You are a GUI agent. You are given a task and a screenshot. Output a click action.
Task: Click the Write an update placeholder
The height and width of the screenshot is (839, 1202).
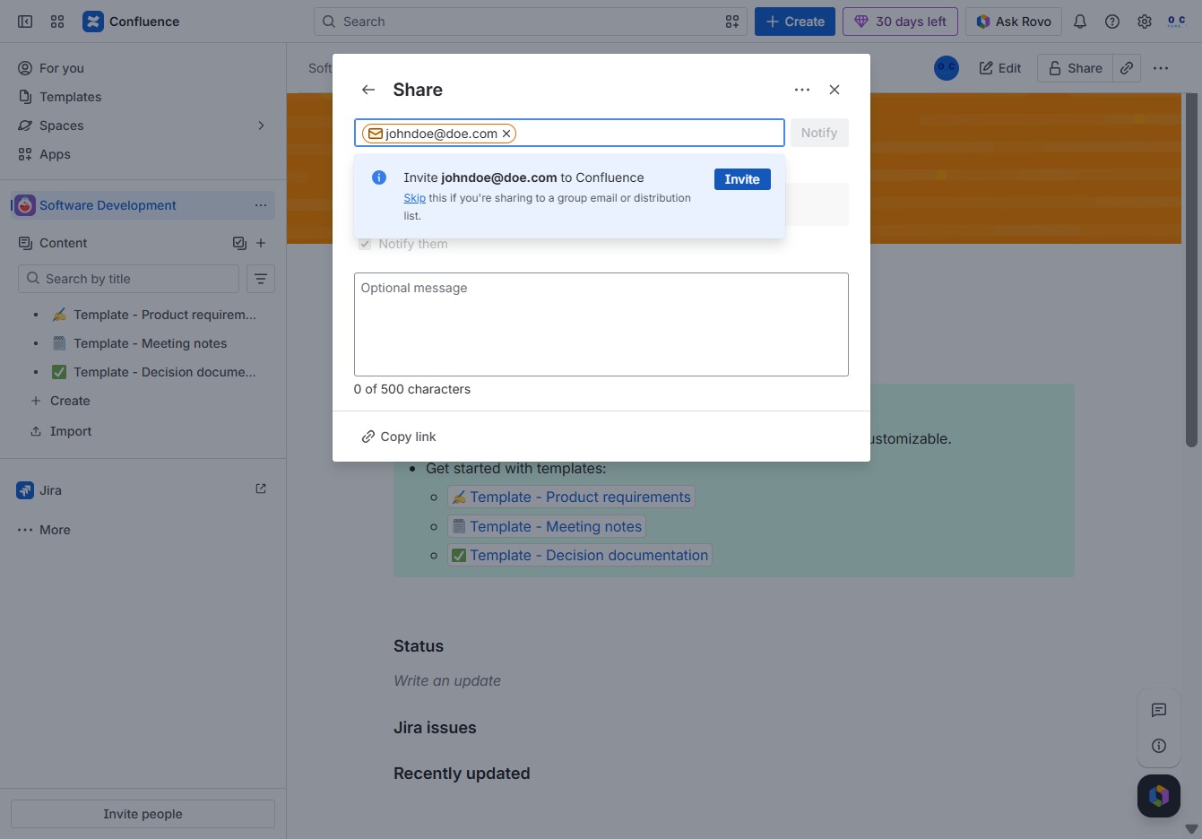click(447, 680)
